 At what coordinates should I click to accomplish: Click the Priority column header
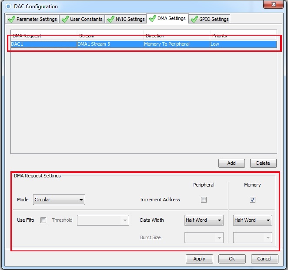[x=243, y=36]
